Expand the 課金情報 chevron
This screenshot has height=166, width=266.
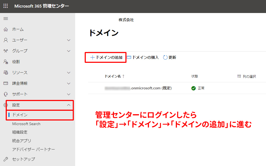coord(68,83)
